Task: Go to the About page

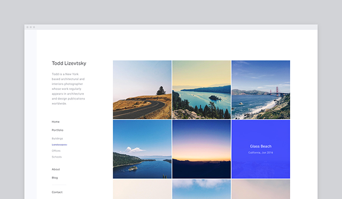Action: pyautogui.click(x=56, y=169)
